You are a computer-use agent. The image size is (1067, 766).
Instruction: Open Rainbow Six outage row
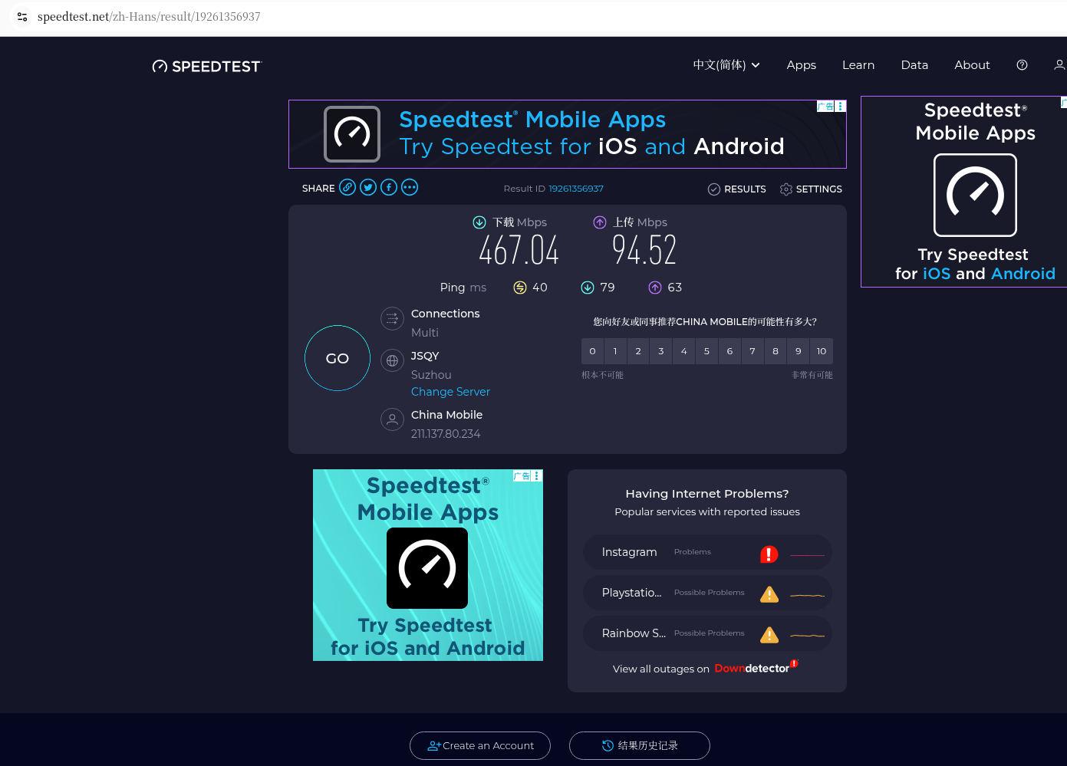pos(707,633)
